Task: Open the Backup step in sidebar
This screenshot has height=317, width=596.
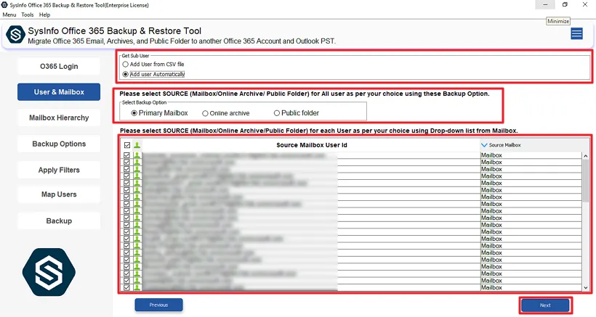Action: click(x=59, y=221)
